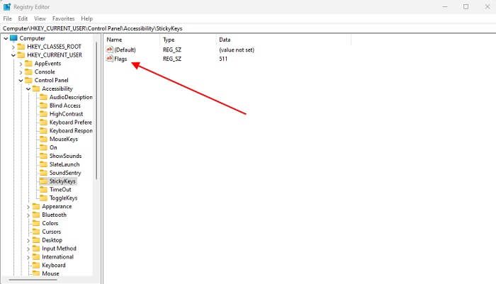Maximize the Registry Editor window
This screenshot has width=496, height=284.
[466, 6]
